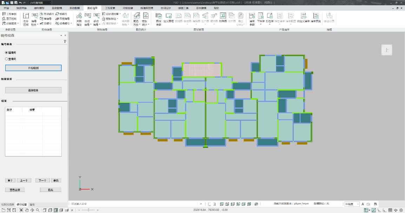Viewport: 405px width, 213px height.
Task: Click the 划分区域 (divide region) icon
Action: pyautogui.click(x=26, y=19)
